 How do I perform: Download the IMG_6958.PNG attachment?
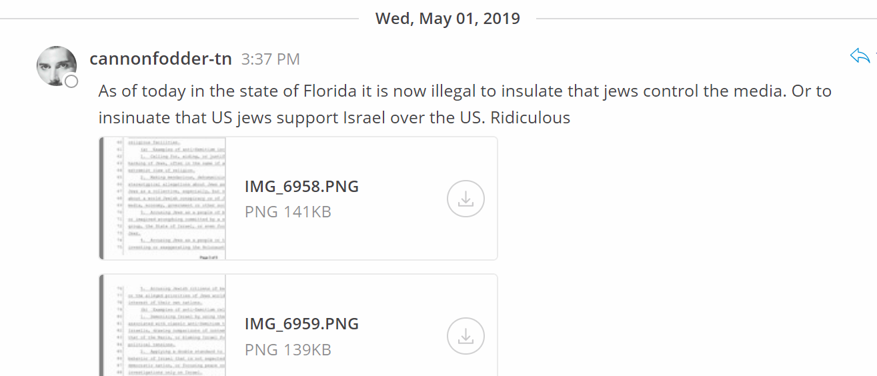tap(466, 199)
